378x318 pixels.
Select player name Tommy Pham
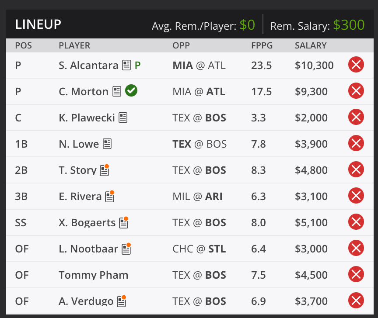93,275
